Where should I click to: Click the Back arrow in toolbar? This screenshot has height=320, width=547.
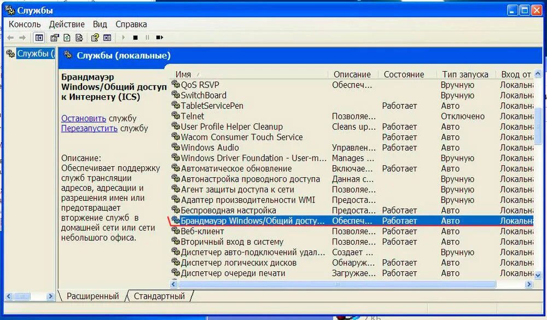pyautogui.click(x=10, y=38)
